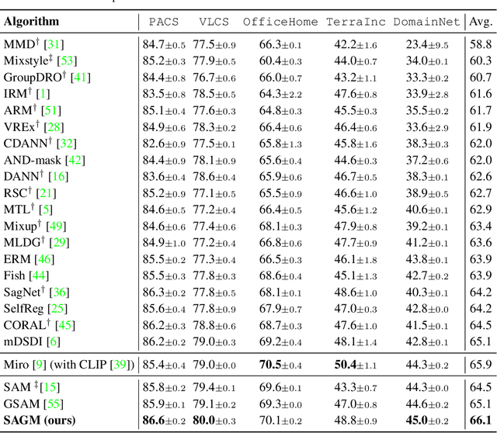This screenshot has height=433, width=497.
Task: Click the OfficeHome column header
Action: point(280,22)
